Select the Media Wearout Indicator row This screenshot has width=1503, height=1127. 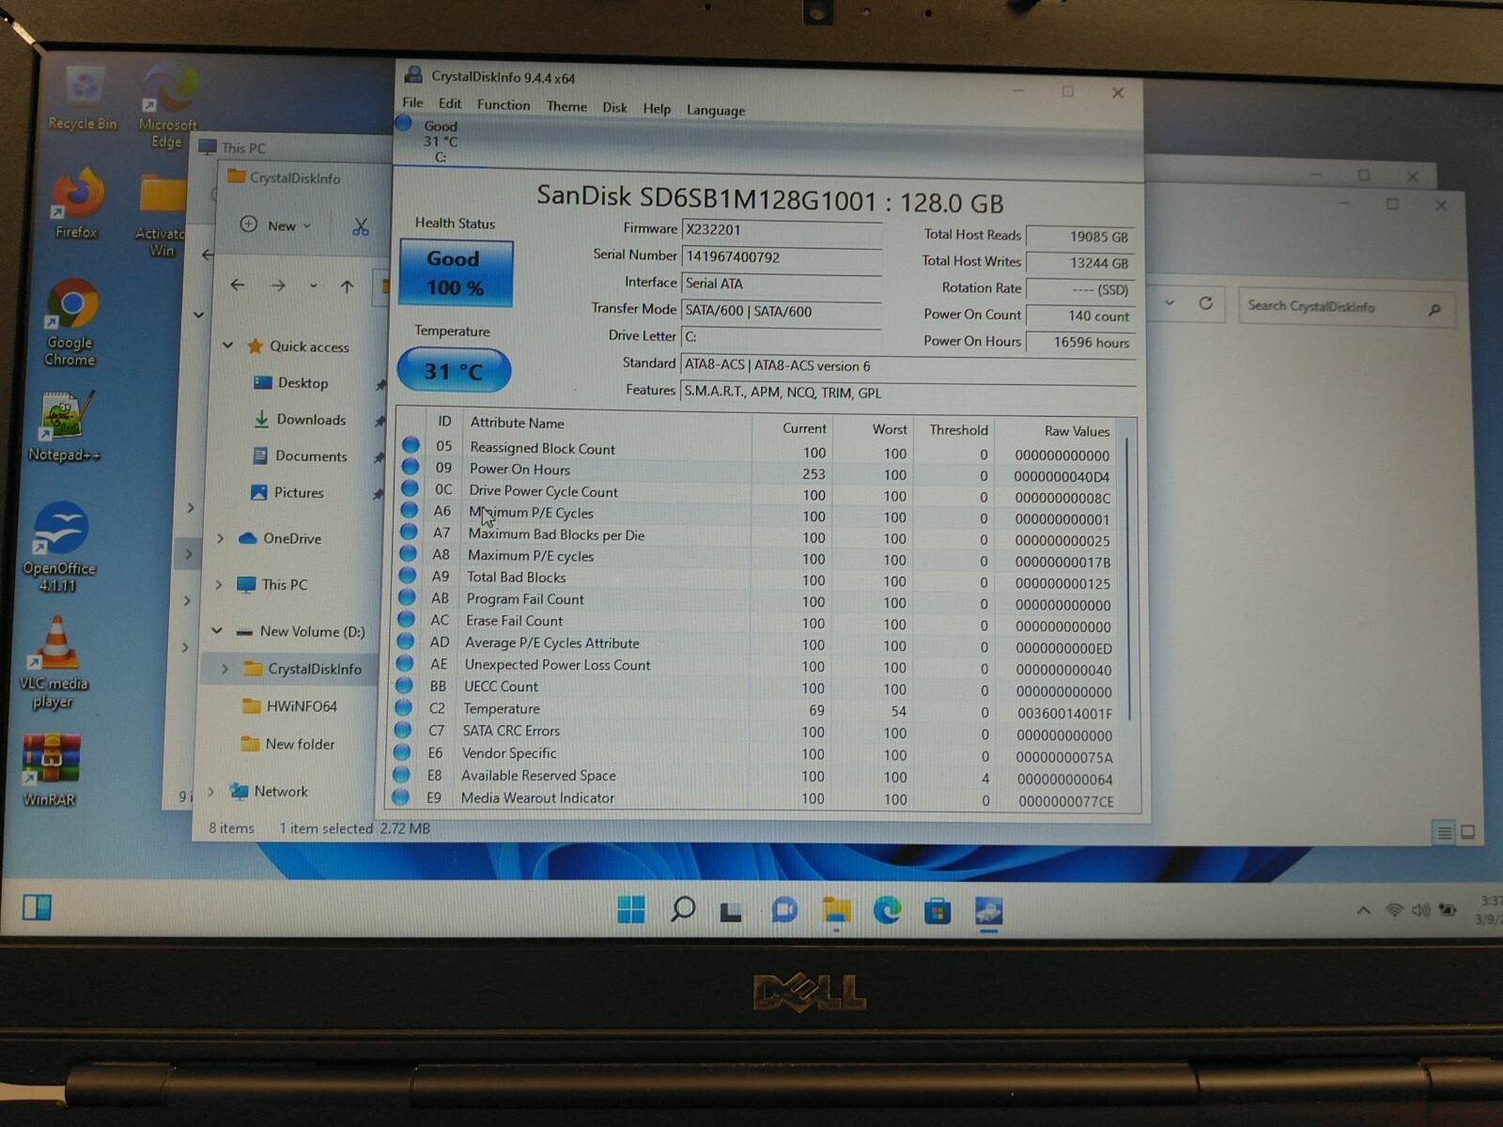click(756, 798)
